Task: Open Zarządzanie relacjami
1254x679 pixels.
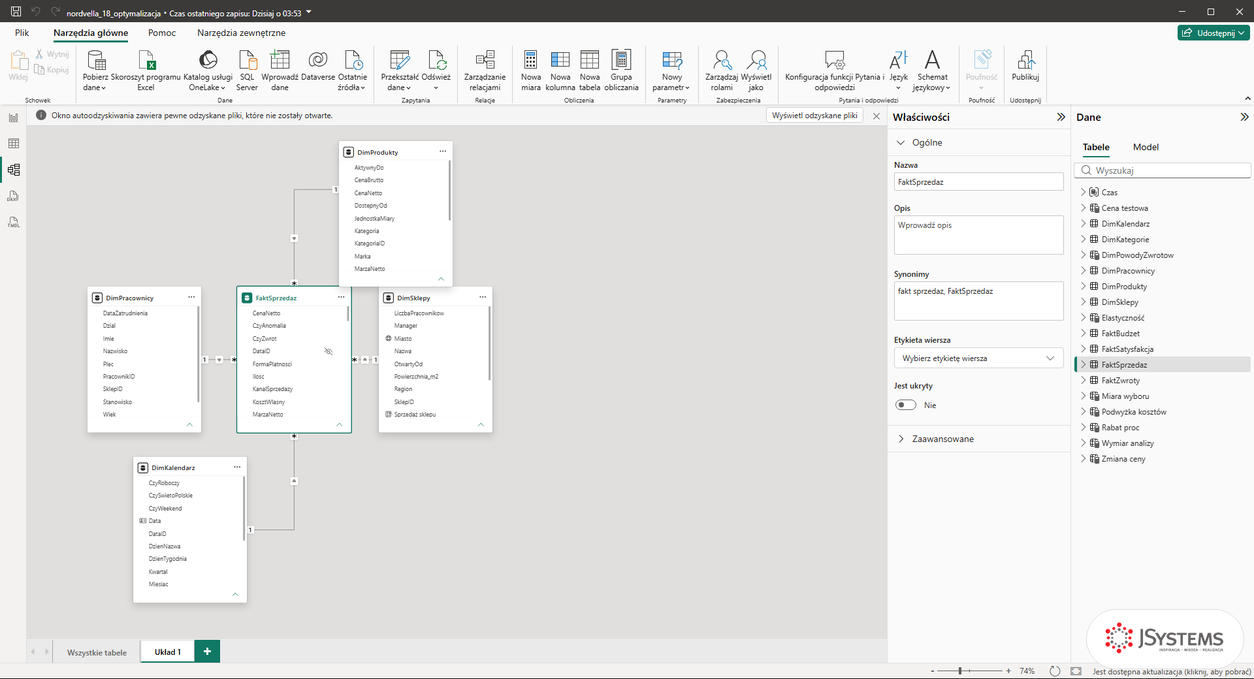Action: [485, 71]
